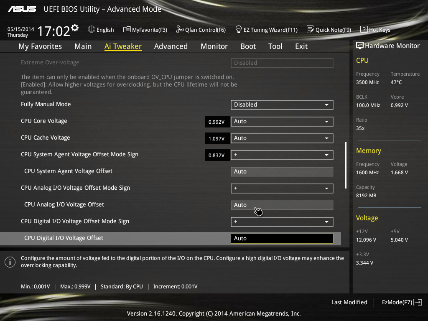The height and width of the screenshot is (321, 428).
Task: Open System Agent Voltage Offset Mode Sign dropdown
Action: pyautogui.click(x=282, y=155)
